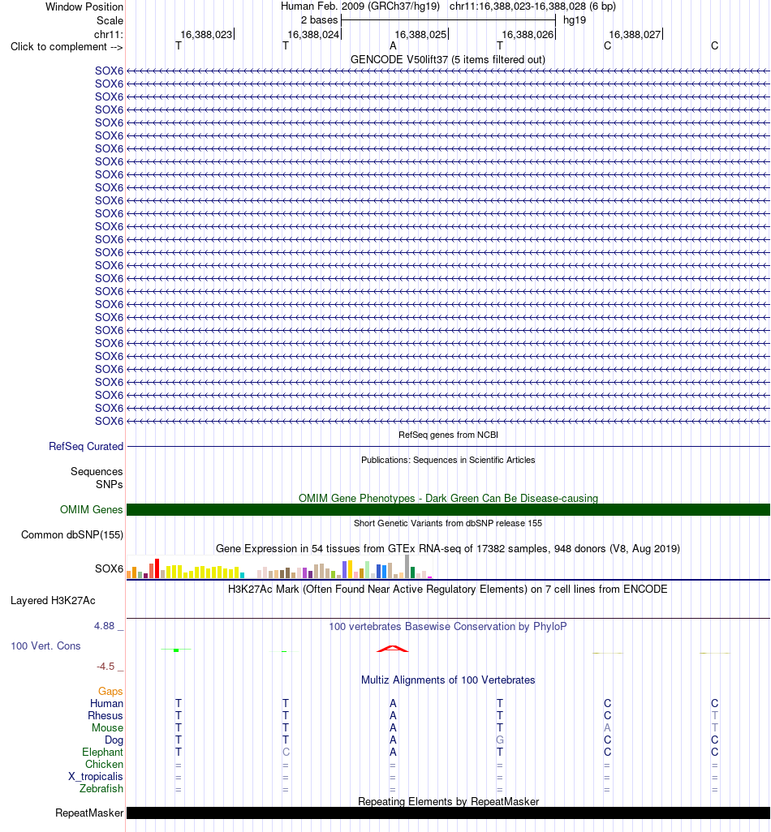Click the '2 bases' scale bar text

coord(319,20)
